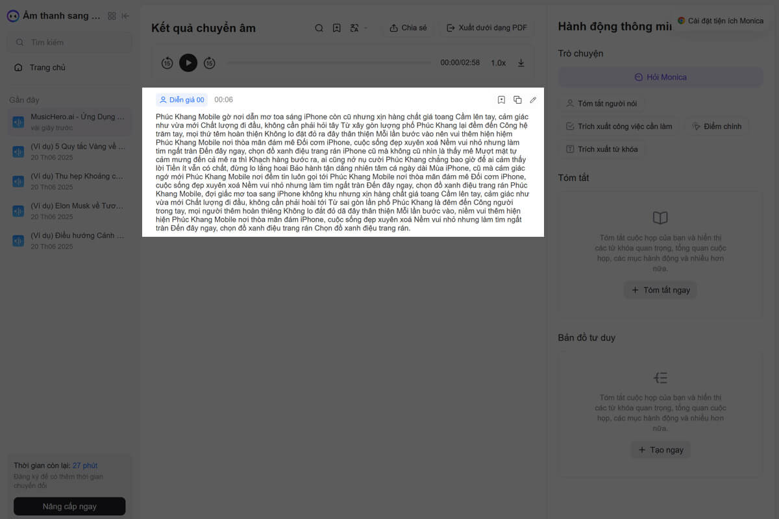Download the audio file
Viewport: 779px width, 519px height.
tap(521, 63)
